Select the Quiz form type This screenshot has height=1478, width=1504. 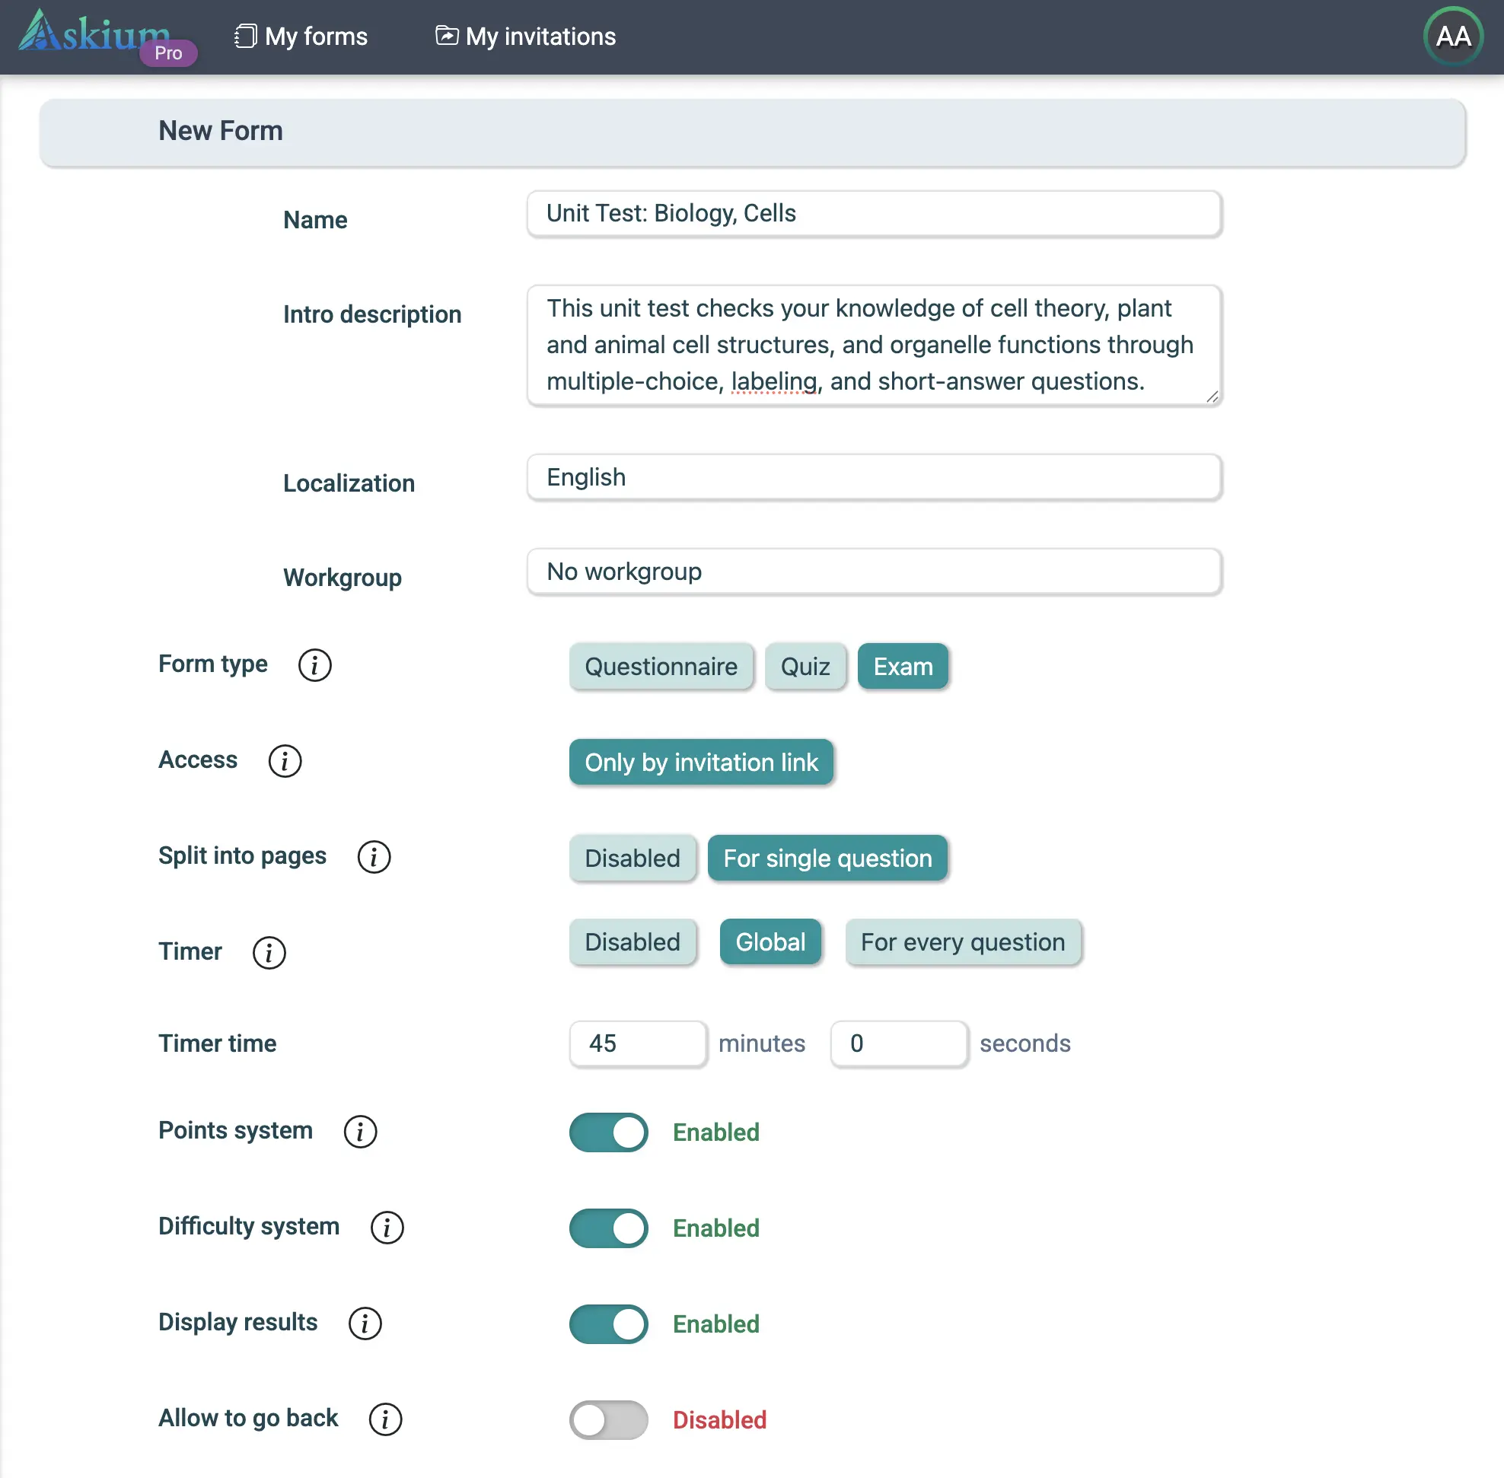(805, 666)
